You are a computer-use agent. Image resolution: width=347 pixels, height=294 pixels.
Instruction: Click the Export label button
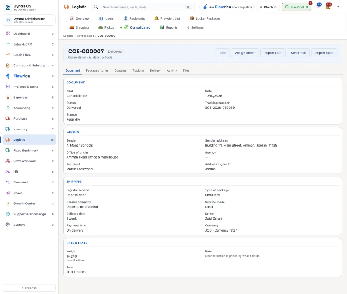click(324, 53)
